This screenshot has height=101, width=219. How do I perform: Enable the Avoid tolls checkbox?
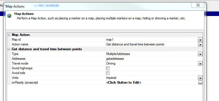(x=108, y=73)
